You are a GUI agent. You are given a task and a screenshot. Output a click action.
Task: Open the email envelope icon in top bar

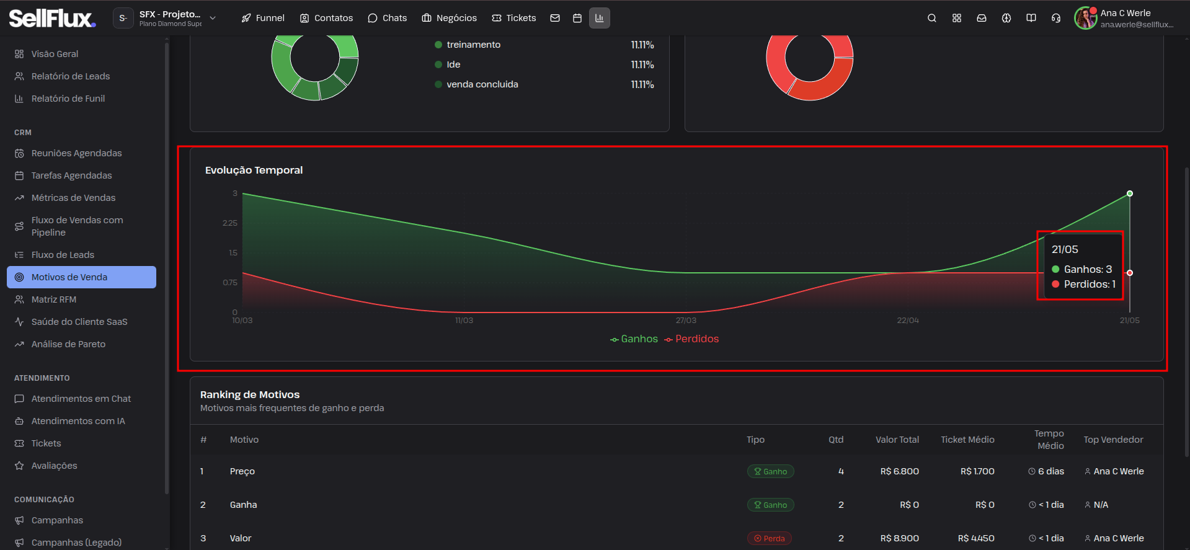click(x=555, y=18)
